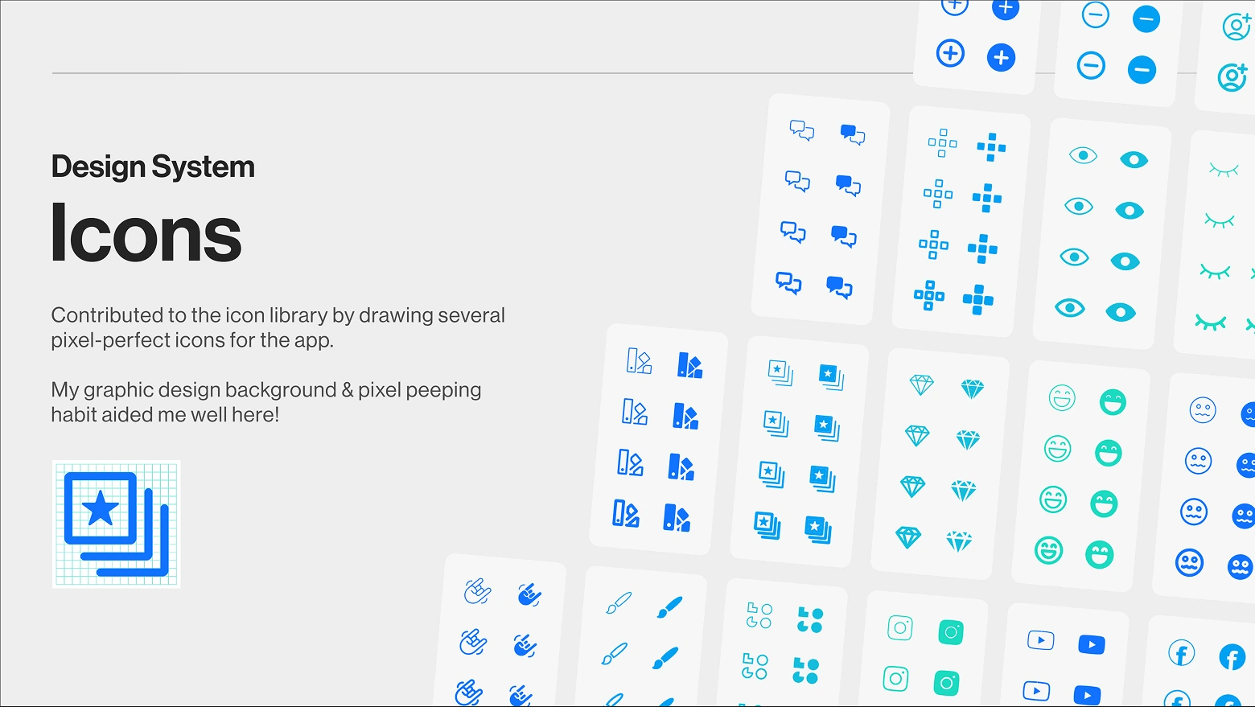Screen dimensions: 1255x707
Task: Click the large starred gallery icon on grid
Action: click(117, 524)
